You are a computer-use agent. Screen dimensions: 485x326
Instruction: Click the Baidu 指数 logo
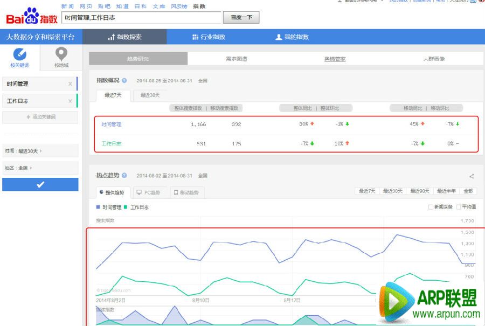click(x=31, y=17)
